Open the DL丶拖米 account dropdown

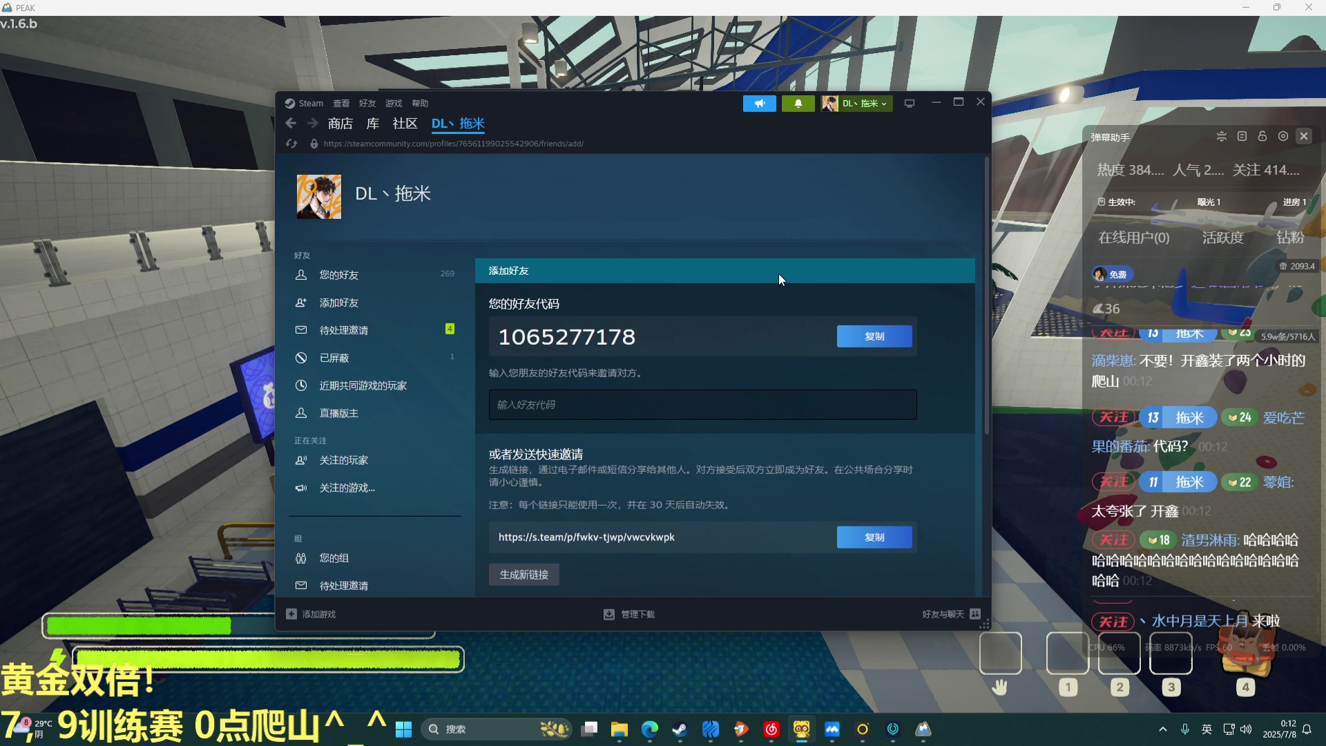tap(856, 104)
